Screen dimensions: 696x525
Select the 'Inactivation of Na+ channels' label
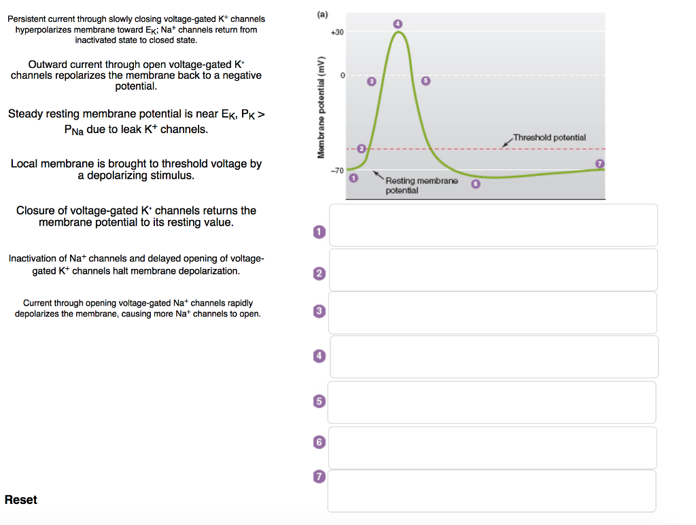click(136, 264)
